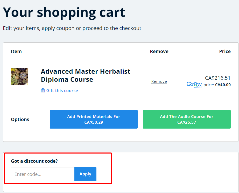The image size is (239, 193).
Task: Remove the Advanced Master Herbalist course from cart
Action: (x=159, y=81)
